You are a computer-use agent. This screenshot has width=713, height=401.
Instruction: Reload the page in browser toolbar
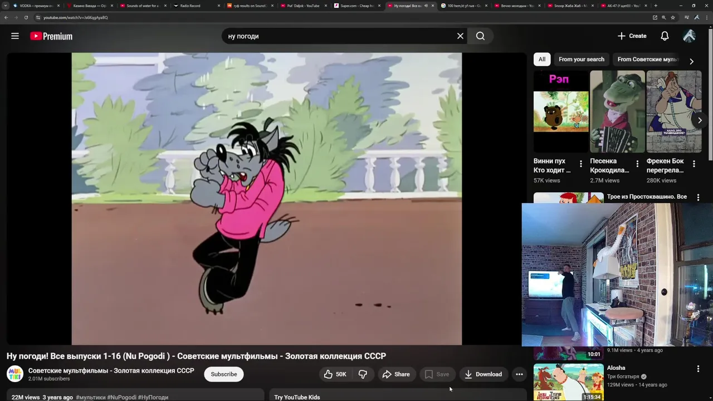click(x=26, y=17)
